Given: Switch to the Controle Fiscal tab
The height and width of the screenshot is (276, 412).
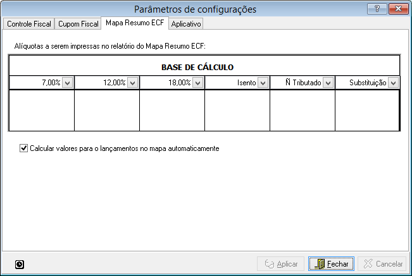Looking at the screenshot, I should click(x=28, y=24).
